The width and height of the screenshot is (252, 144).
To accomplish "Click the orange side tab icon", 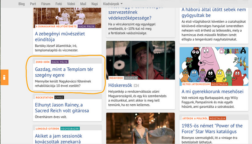I will coord(4,77).
